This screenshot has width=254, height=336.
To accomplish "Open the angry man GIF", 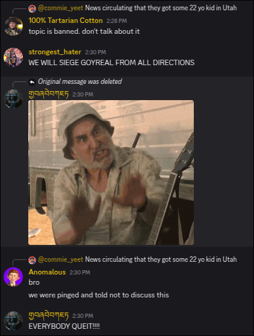I will (111, 173).
